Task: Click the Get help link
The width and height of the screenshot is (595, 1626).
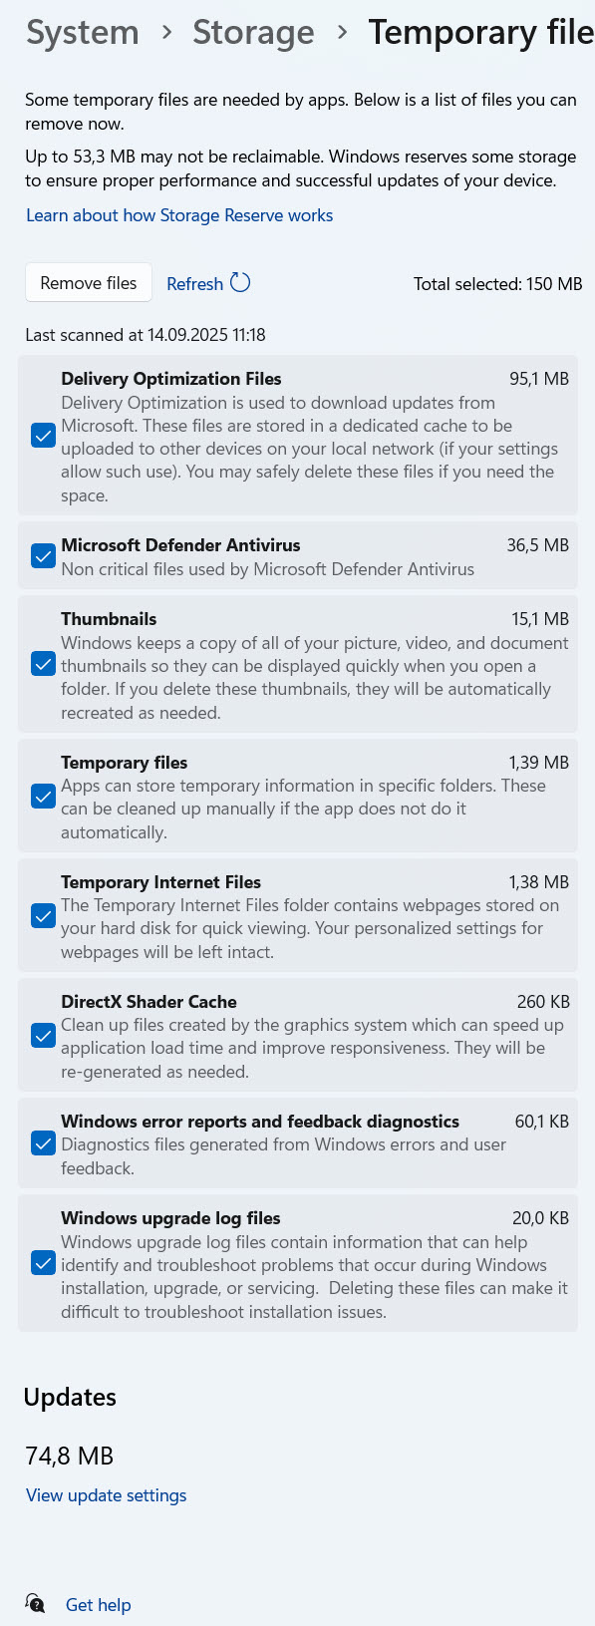Action: 99,1605
